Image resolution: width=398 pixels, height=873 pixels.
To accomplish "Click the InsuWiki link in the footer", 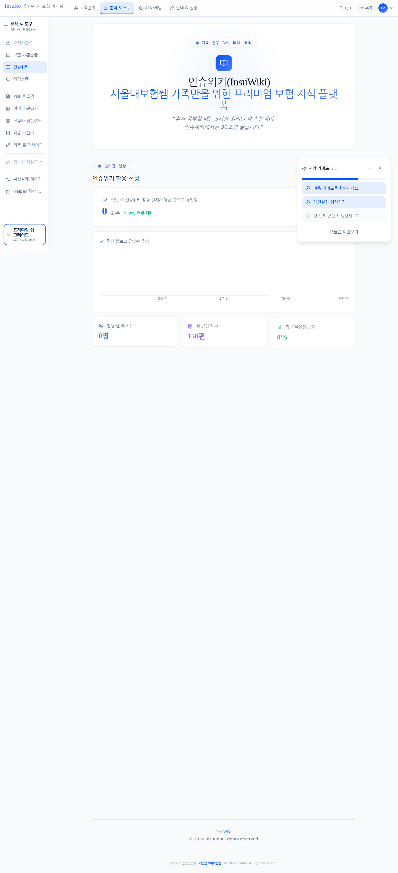I will click(224, 832).
